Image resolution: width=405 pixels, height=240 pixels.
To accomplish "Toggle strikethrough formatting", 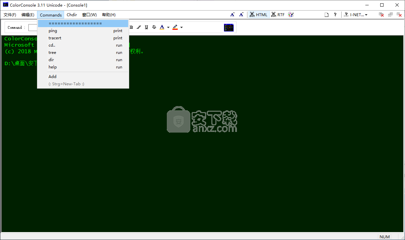I will coord(154,27).
